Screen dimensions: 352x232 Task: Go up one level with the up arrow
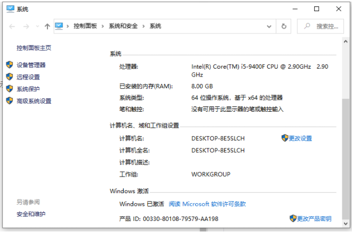(47, 26)
